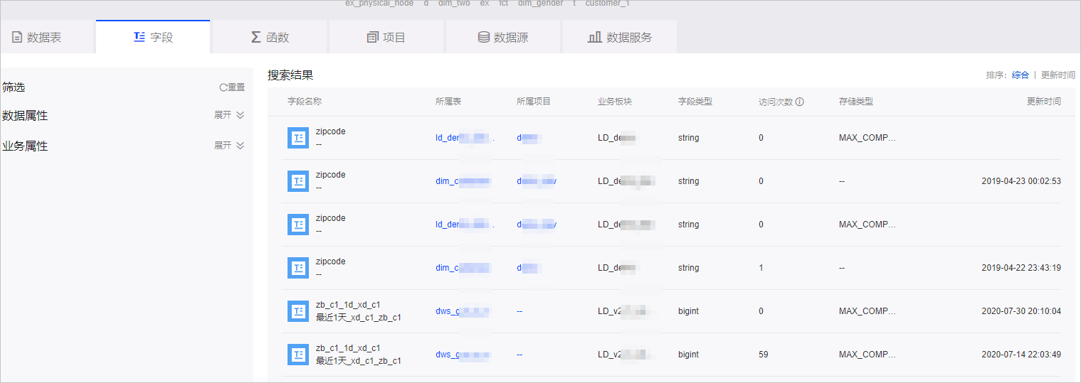
Task: Switch to the 数据表 tab
Action: [x=47, y=37]
